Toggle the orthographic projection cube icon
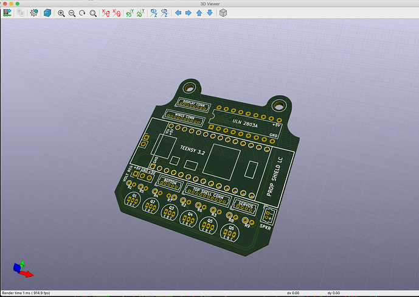Viewport: 419px width, 297px height. coord(223,13)
